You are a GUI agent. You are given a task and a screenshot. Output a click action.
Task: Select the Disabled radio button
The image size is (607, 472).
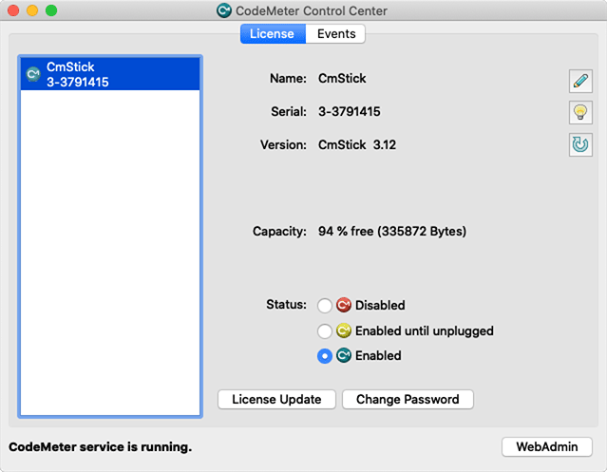[325, 305]
